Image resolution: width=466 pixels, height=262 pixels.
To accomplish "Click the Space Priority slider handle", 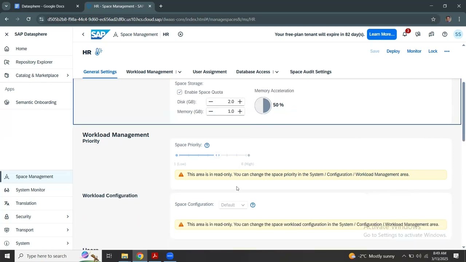I will tap(217, 155).
